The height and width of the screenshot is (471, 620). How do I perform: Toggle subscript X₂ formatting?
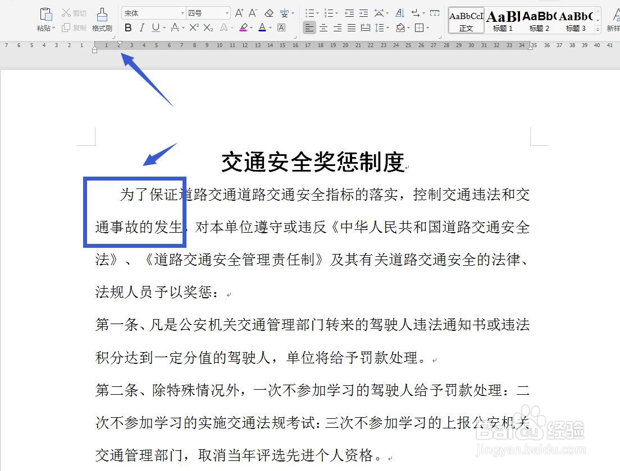[208, 27]
